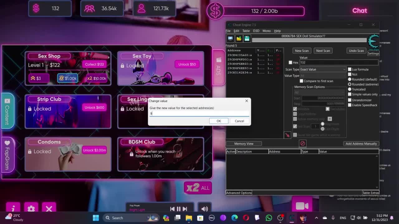
Task: Open the Edit menu
Action: [x=236, y=31]
